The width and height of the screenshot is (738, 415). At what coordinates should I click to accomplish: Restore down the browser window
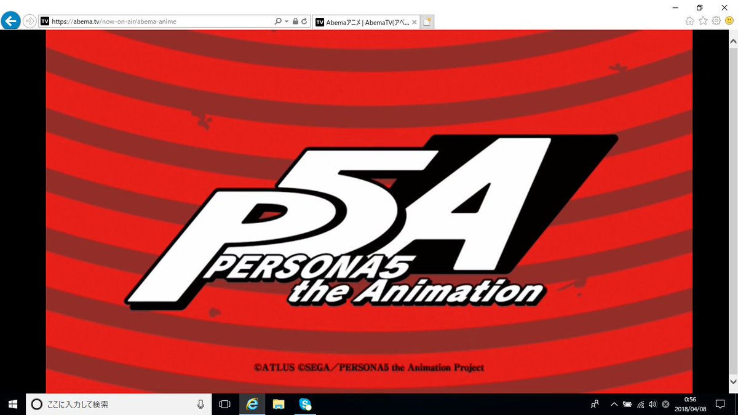[x=699, y=7]
